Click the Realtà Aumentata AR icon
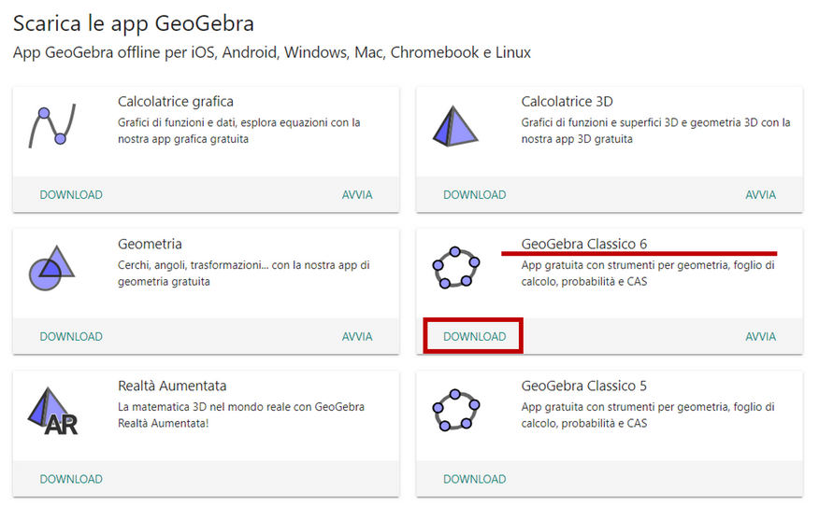 [53, 411]
